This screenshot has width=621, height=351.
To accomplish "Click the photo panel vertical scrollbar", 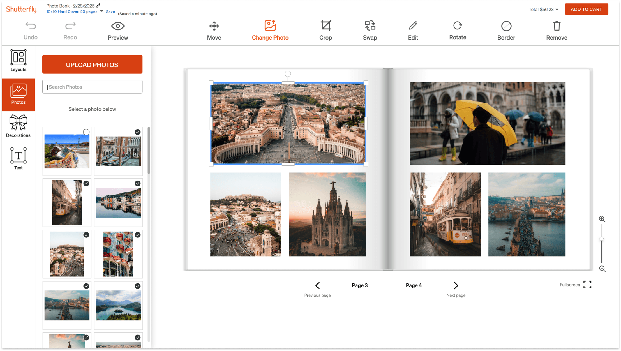I will [149, 151].
